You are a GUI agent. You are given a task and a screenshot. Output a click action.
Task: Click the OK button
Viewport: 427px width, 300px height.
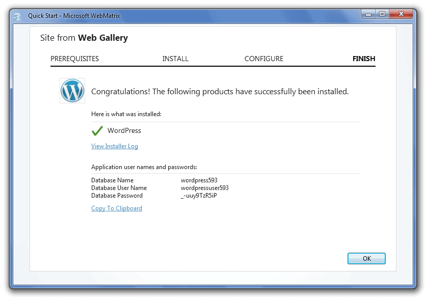point(366,258)
